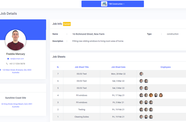Screen dimensions: 186x122
Task: Click the Sunshine Coast Site heading
Action: pyautogui.click(x=16, y=98)
